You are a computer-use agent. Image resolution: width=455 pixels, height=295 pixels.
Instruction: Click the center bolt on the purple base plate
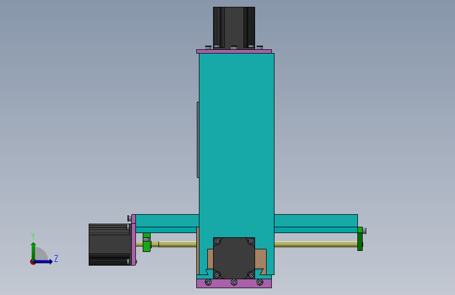pyautogui.click(x=234, y=282)
